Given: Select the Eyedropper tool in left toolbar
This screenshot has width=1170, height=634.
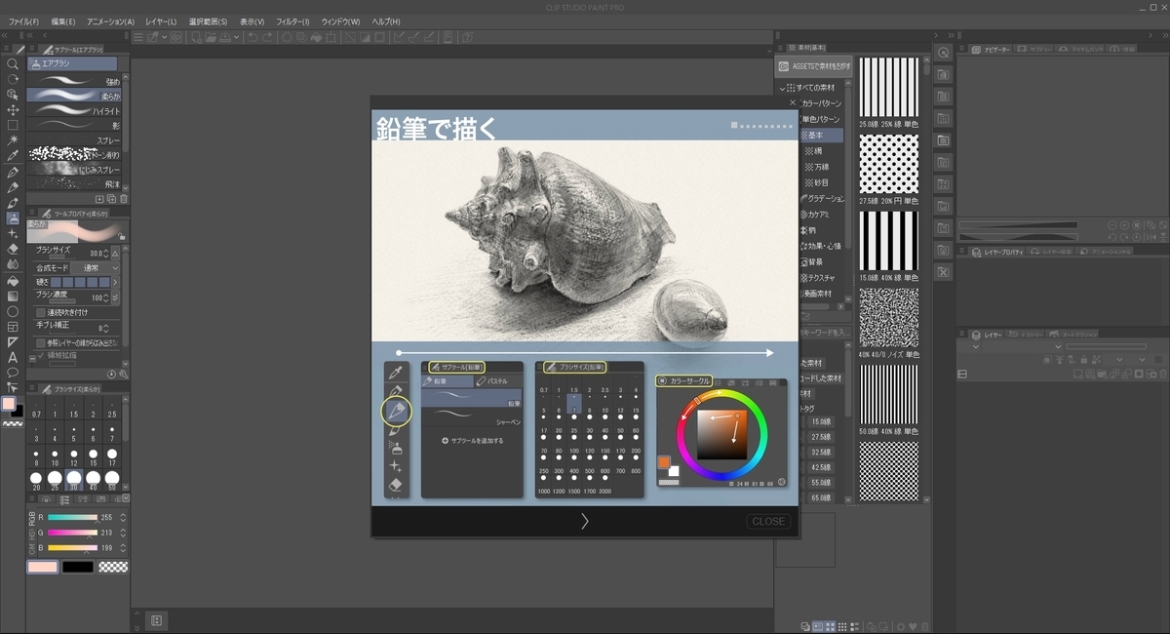Looking at the screenshot, I should pos(13,156).
